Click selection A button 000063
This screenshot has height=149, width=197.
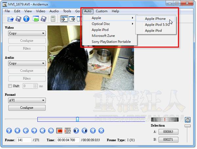(x=168, y=132)
